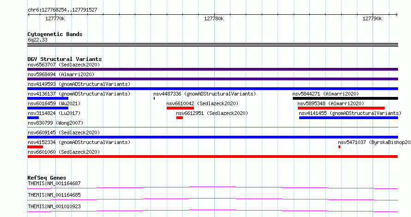
Task: Click the nsv4149593 blue variant bar
Action: point(212,89)
